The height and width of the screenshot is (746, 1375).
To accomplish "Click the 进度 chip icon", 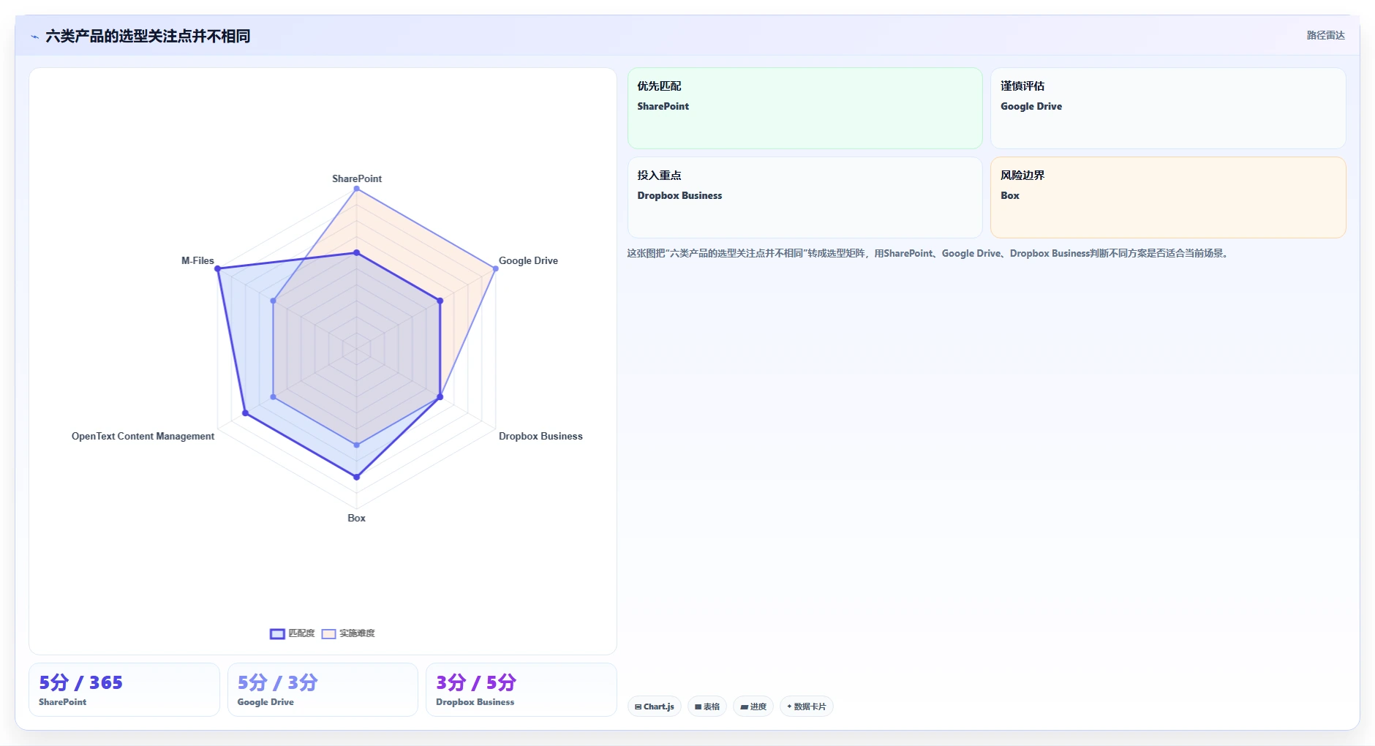I will tap(744, 707).
